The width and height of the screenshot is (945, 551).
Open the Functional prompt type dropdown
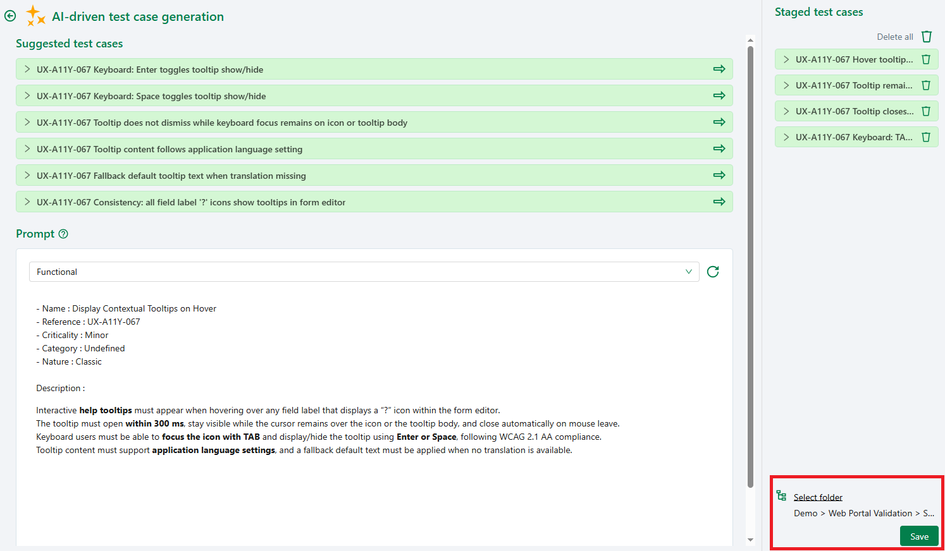pyautogui.click(x=688, y=272)
